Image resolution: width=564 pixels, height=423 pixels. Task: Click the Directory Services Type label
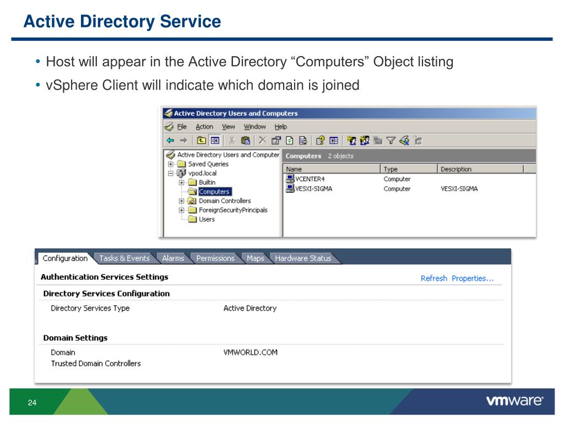coord(90,308)
